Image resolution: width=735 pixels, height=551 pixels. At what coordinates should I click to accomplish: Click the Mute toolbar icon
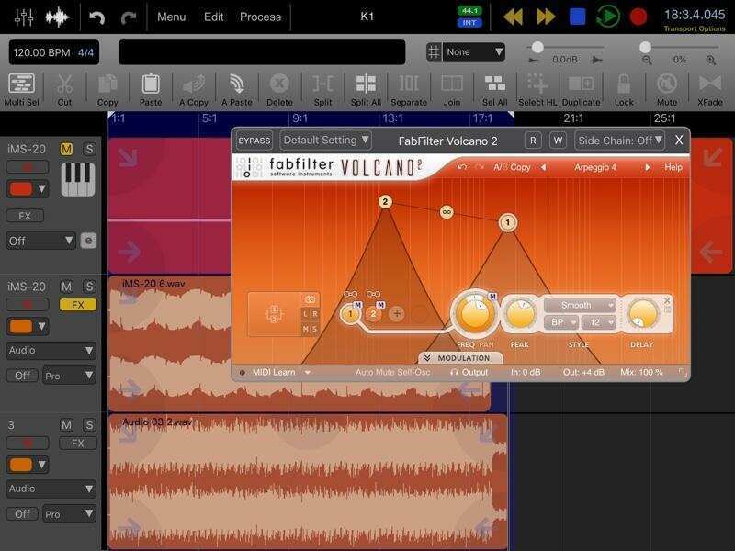(x=667, y=89)
